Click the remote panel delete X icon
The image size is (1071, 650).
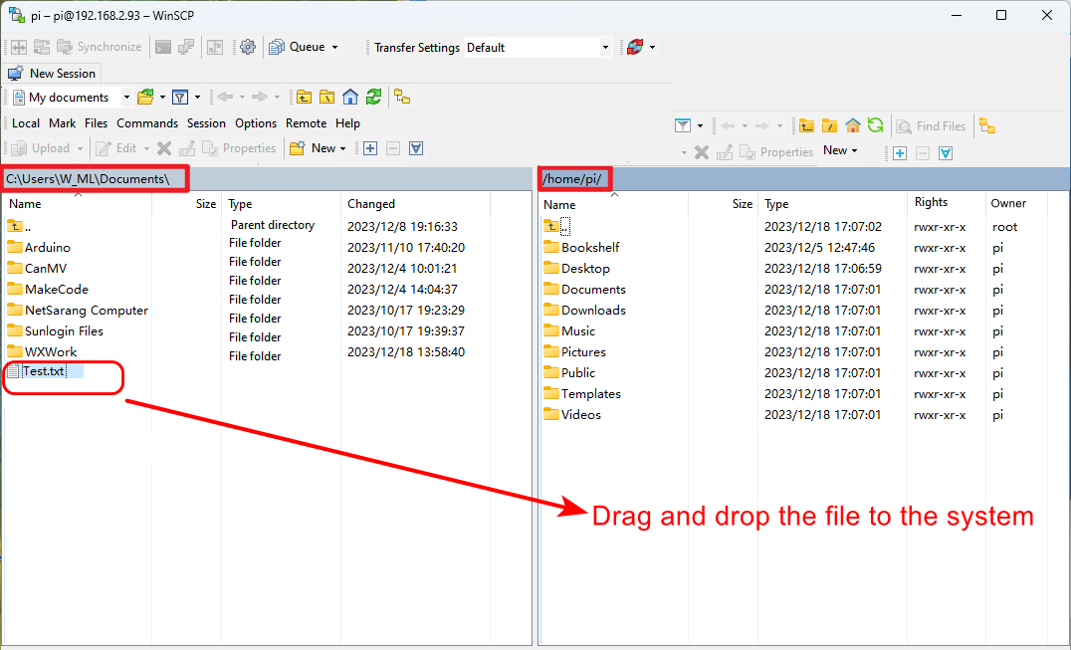(x=702, y=152)
